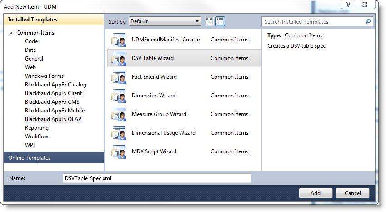Select the Web category

click(30, 67)
